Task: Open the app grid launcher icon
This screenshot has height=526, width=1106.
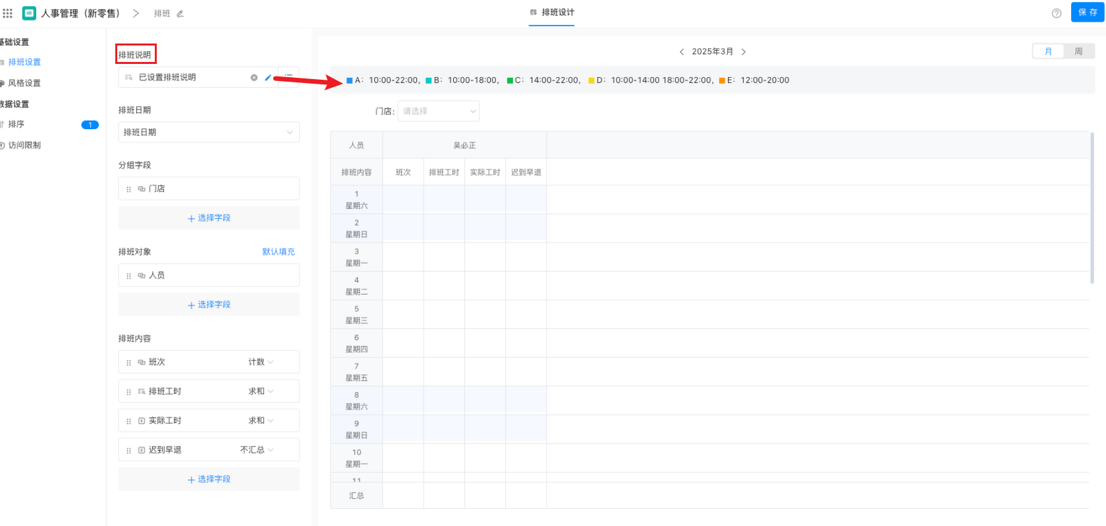Action: (x=8, y=13)
